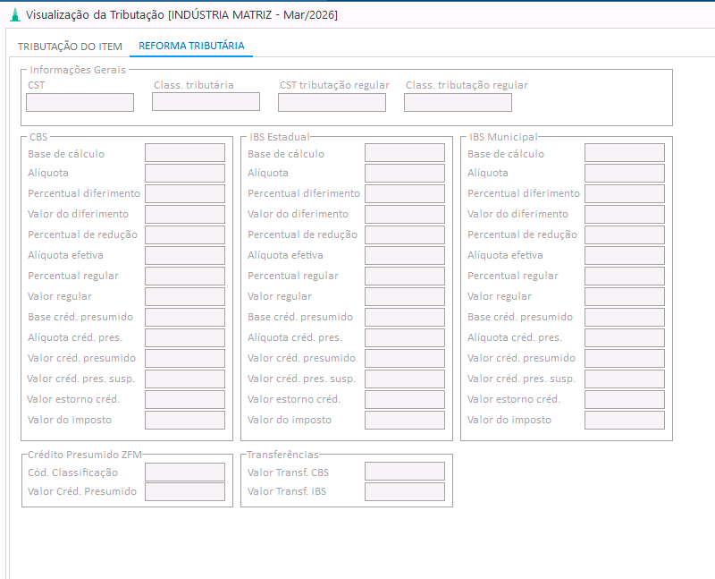Click the CBS Valor estorno créd. field

[x=185, y=399]
